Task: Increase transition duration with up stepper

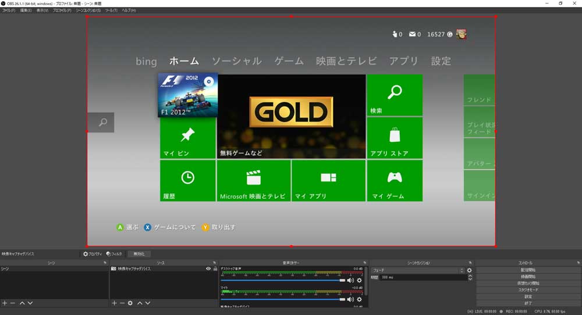Action: (470, 275)
